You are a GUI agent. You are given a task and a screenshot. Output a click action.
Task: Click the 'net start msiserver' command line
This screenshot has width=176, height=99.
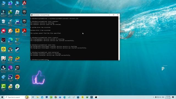coord(45,52)
